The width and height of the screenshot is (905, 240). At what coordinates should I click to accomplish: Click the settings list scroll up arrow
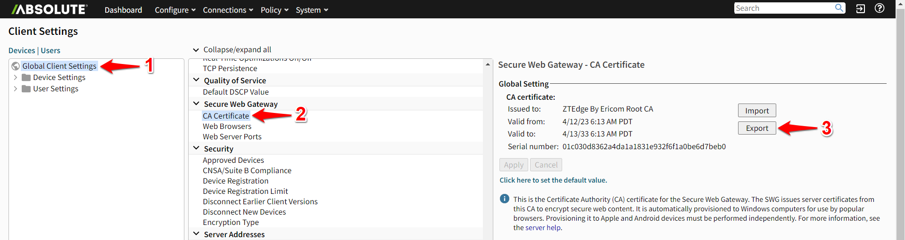(488, 64)
